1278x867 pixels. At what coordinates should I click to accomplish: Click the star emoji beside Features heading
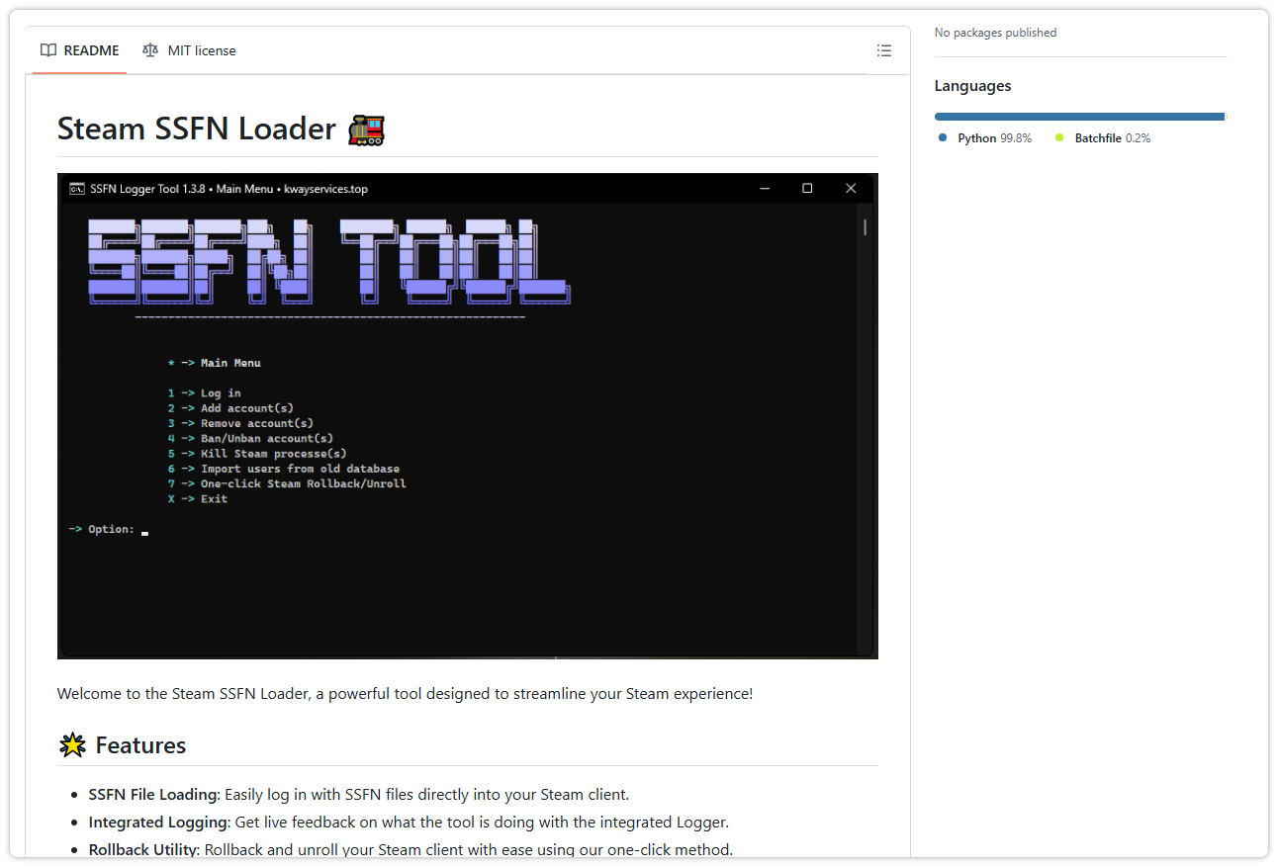pos(71,744)
